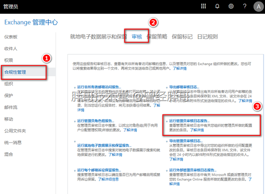Open 运行管理员角色组报告 link
This screenshot has height=194, width=265.
tap(96, 121)
